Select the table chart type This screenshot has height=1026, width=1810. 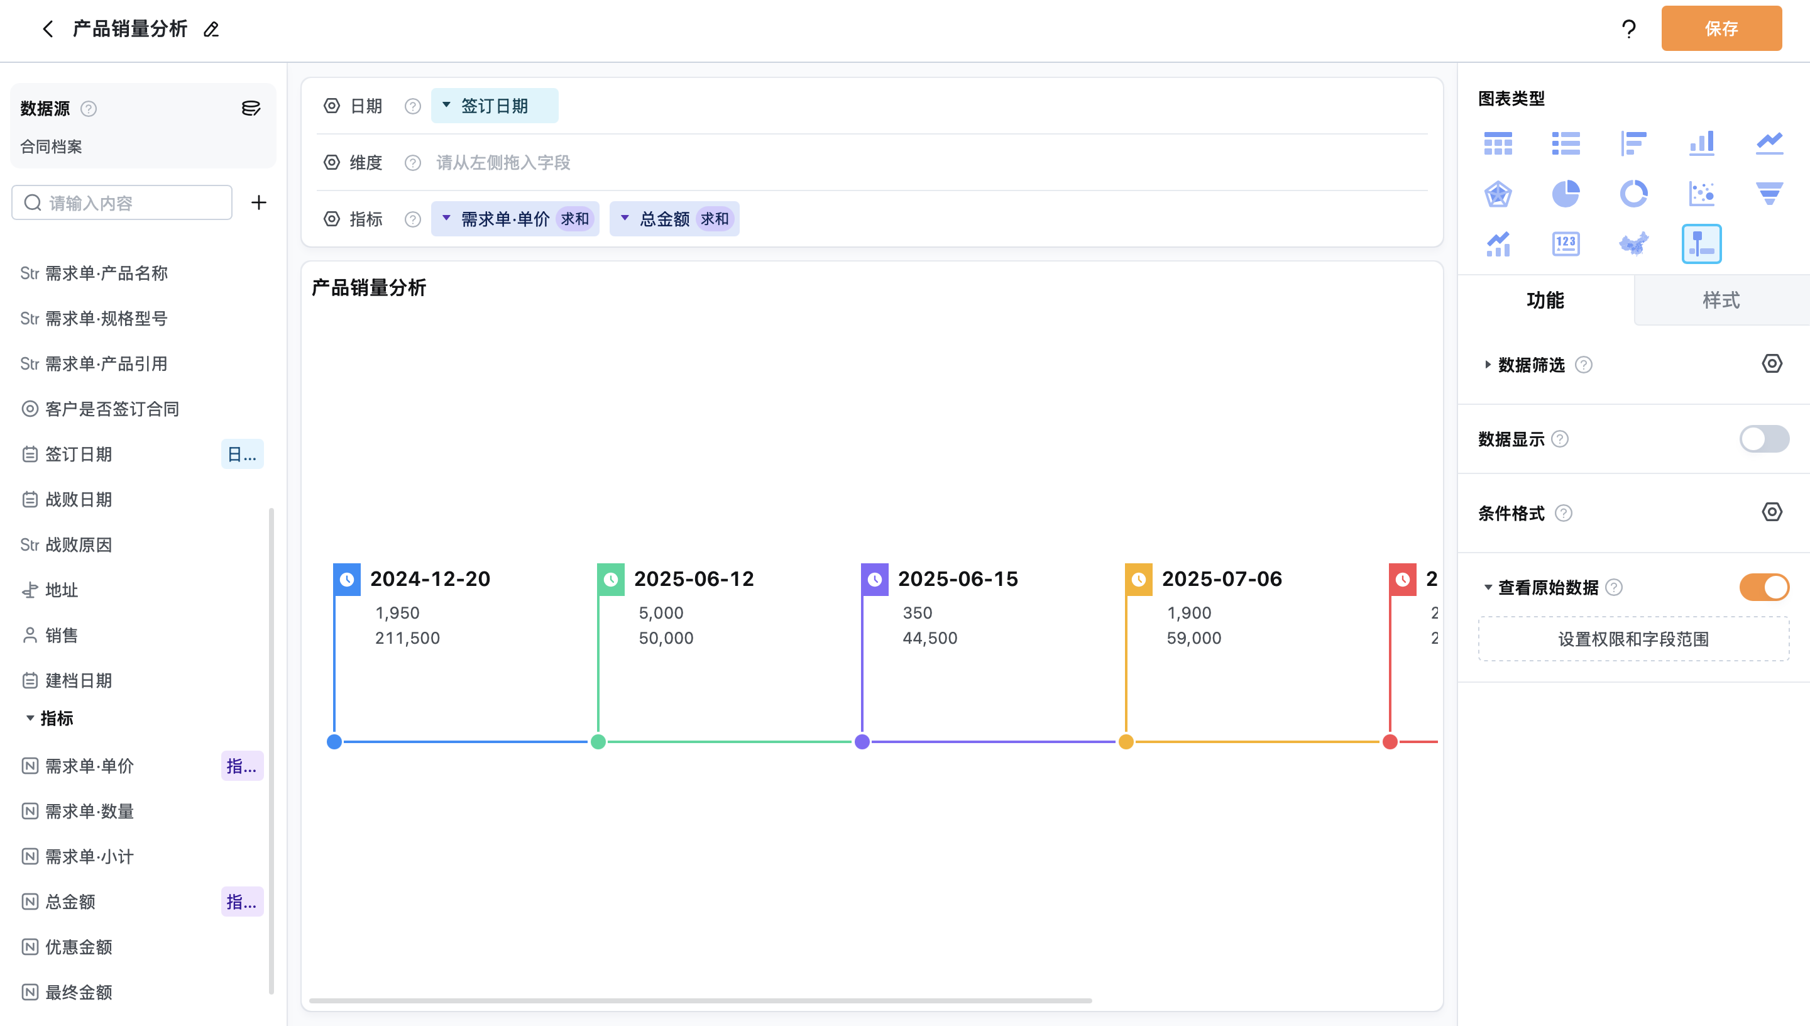(x=1498, y=143)
